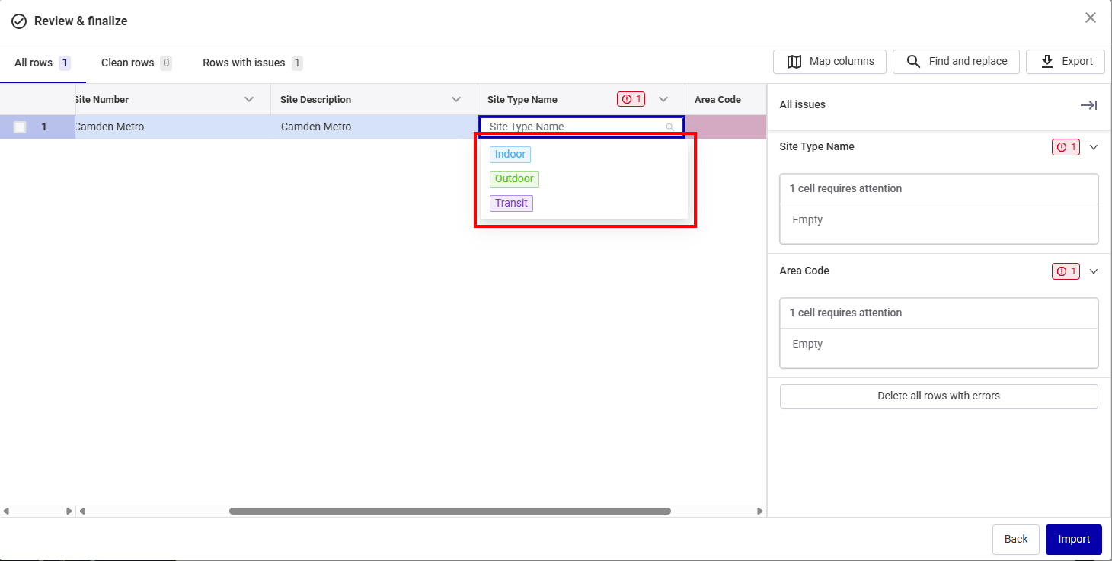This screenshot has height=561, width=1112.
Task: Switch to the Rows with issues tab
Action: [x=252, y=63]
